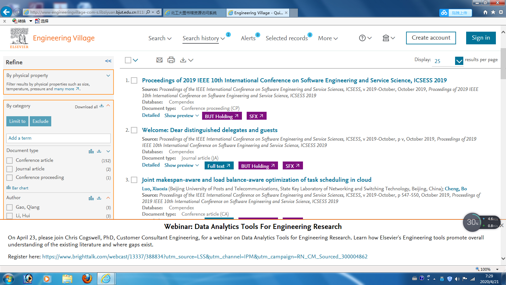Open browser home icon

tap(485, 12)
